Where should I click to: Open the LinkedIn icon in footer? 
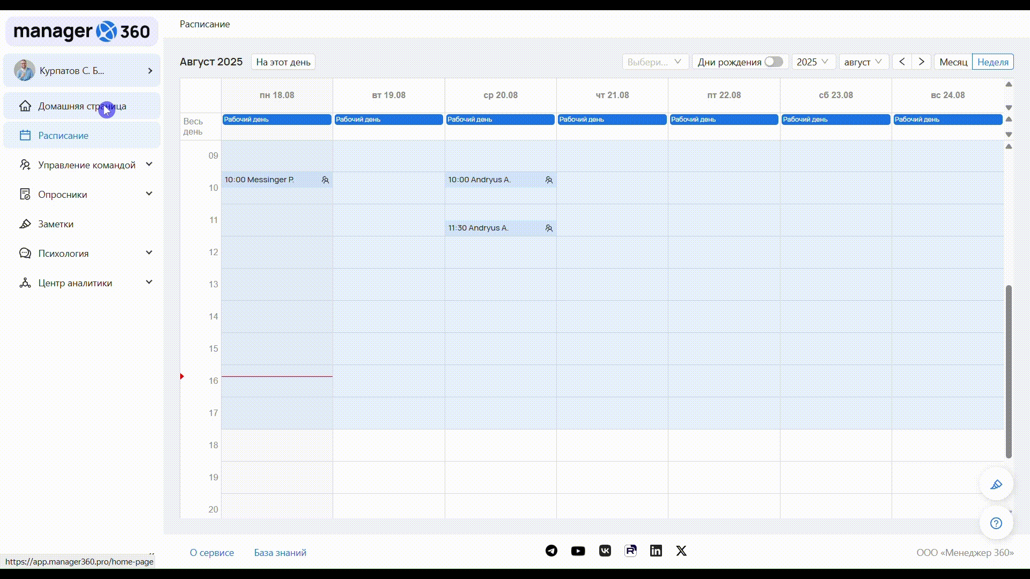point(656,551)
